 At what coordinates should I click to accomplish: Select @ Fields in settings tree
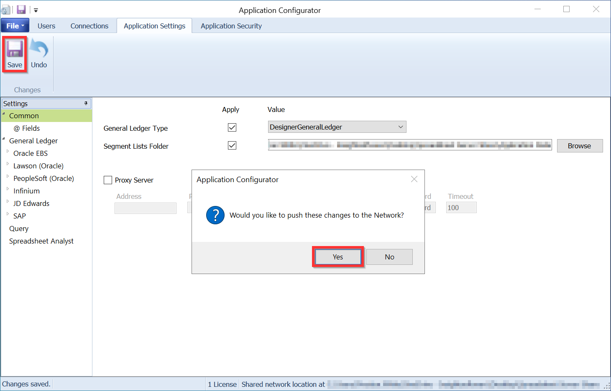[x=27, y=128]
